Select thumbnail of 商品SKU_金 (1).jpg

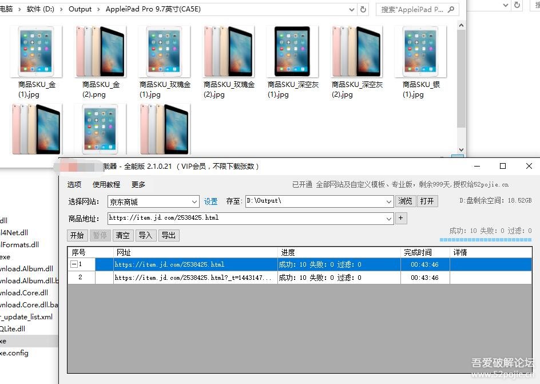(x=36, y=52)
